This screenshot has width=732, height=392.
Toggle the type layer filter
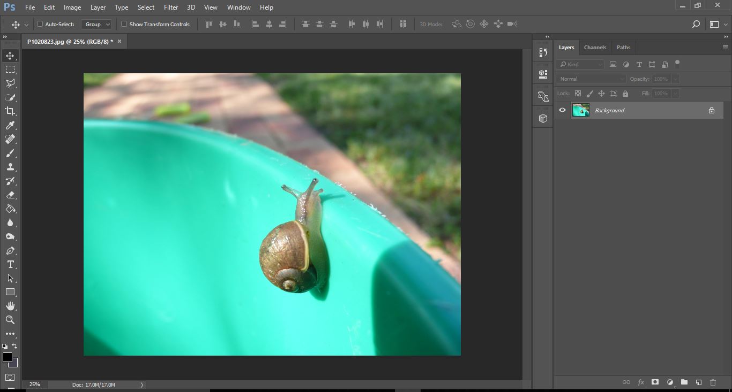[639, 64]
